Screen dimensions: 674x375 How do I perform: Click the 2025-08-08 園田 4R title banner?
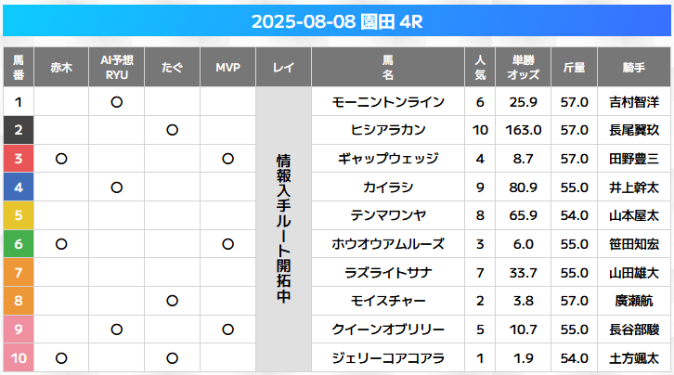click(x=337, y=21)
